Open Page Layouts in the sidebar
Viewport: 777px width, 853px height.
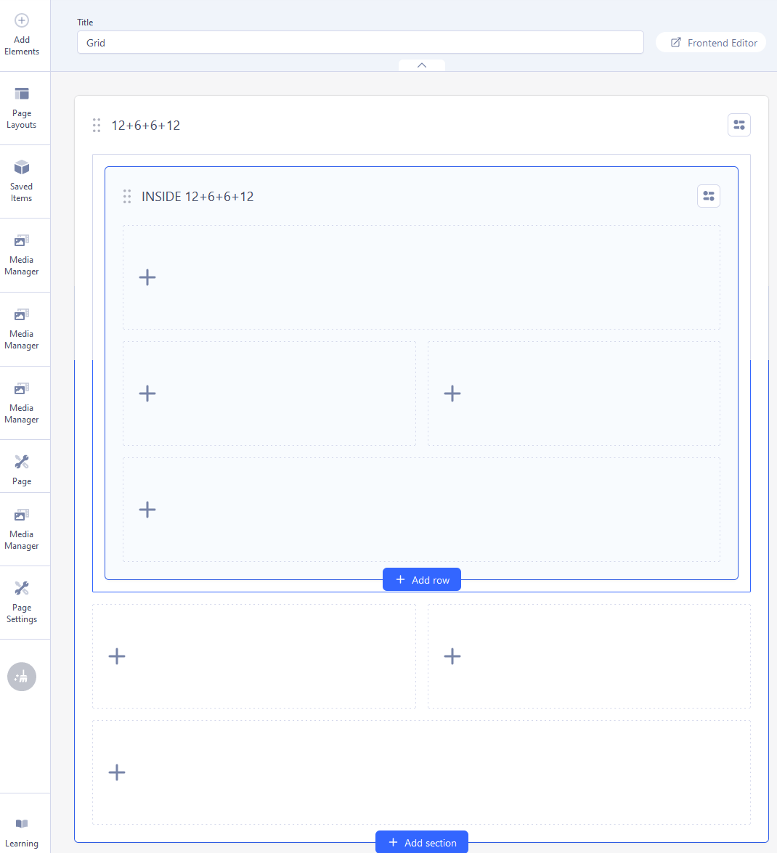coord(22,108)
